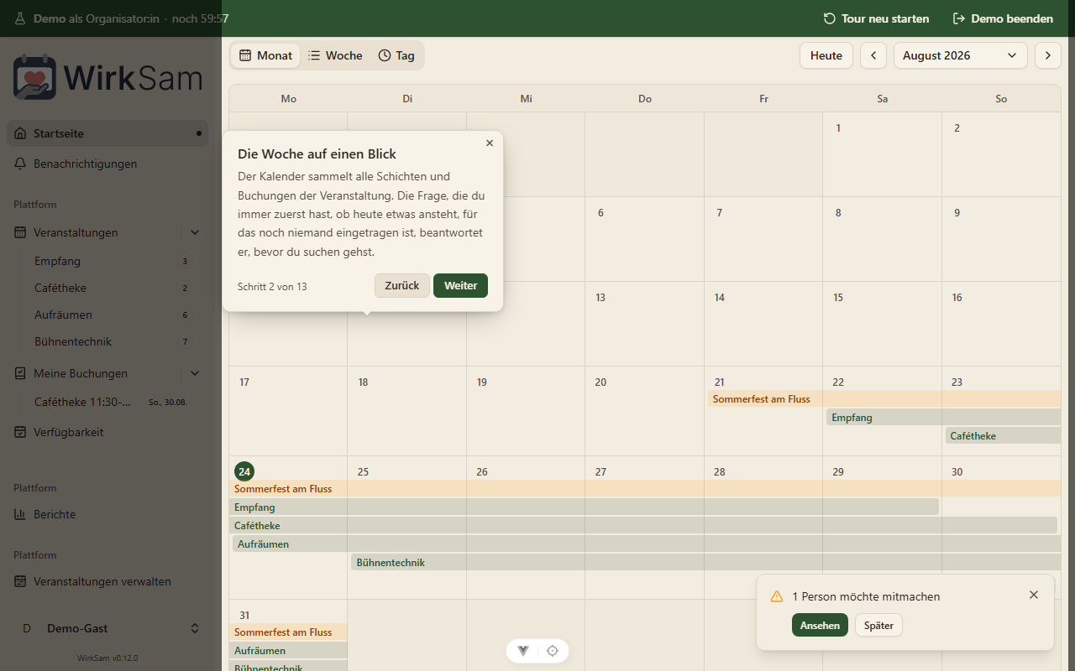
Task: Open the Aufräumen shift bar on the 31st
Action: pyautogui.click(x=288, y=651)
